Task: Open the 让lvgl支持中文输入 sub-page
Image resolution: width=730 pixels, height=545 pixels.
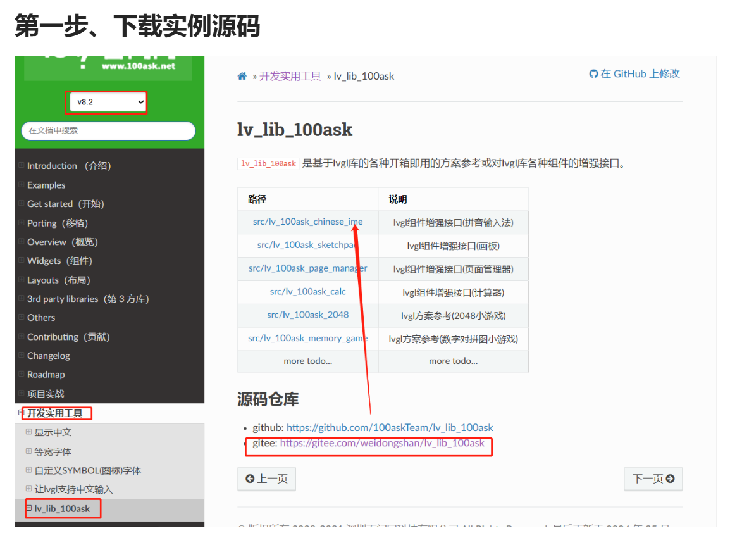Action: tap(73, 489)
